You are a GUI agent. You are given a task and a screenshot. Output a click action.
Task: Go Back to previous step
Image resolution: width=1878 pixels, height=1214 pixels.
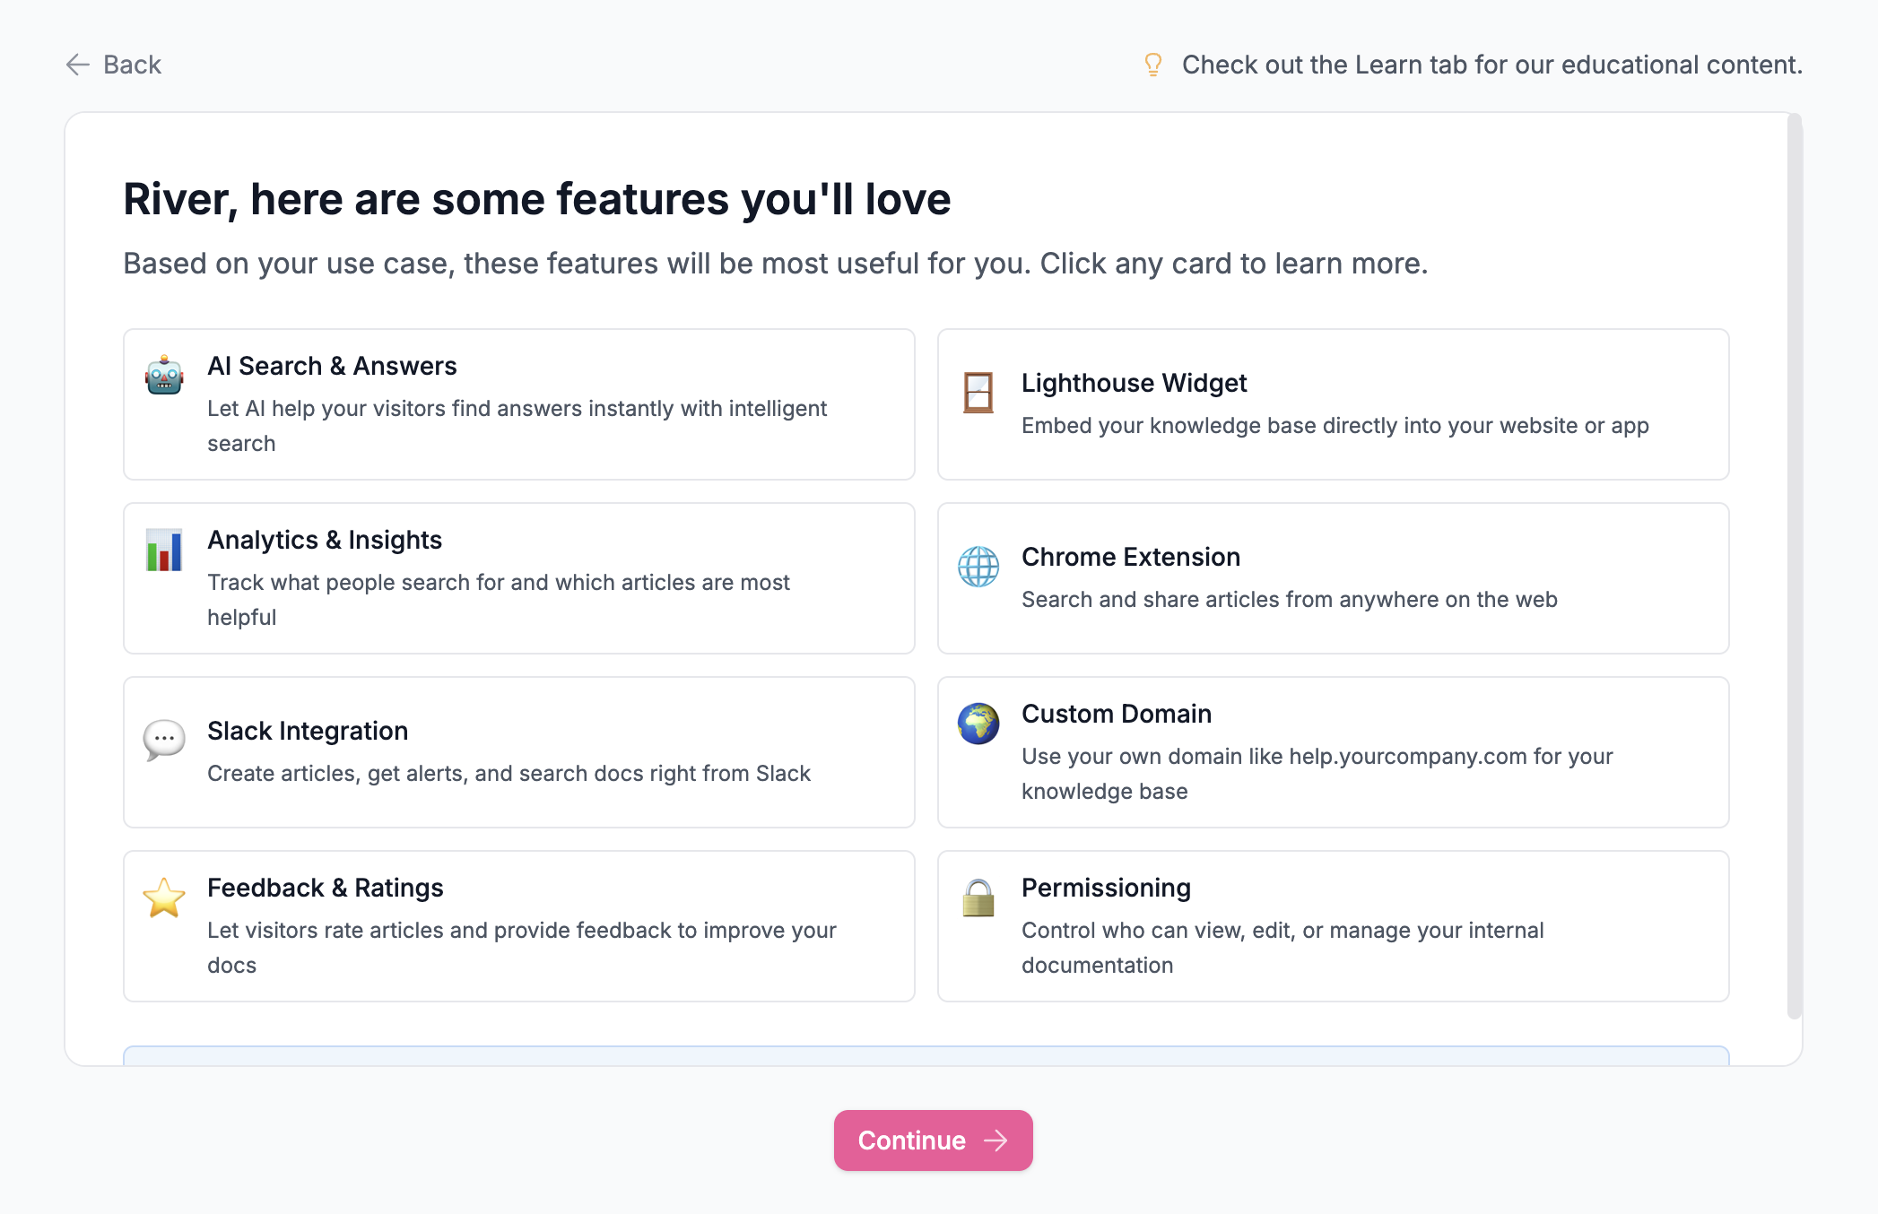(132, 65)
